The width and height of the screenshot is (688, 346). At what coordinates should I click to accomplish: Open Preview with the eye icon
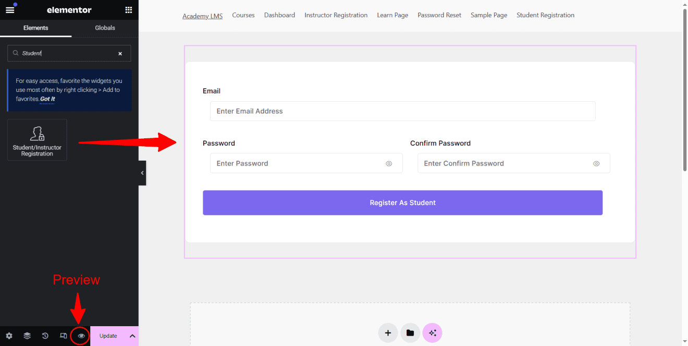[x=80, y=336]
